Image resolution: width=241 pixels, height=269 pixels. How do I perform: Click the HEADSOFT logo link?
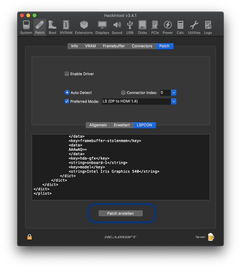click(120, 237)
